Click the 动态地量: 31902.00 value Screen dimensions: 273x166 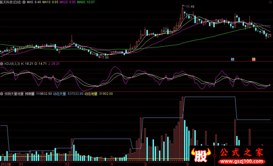pyautogui.click(x=99, y=94)
